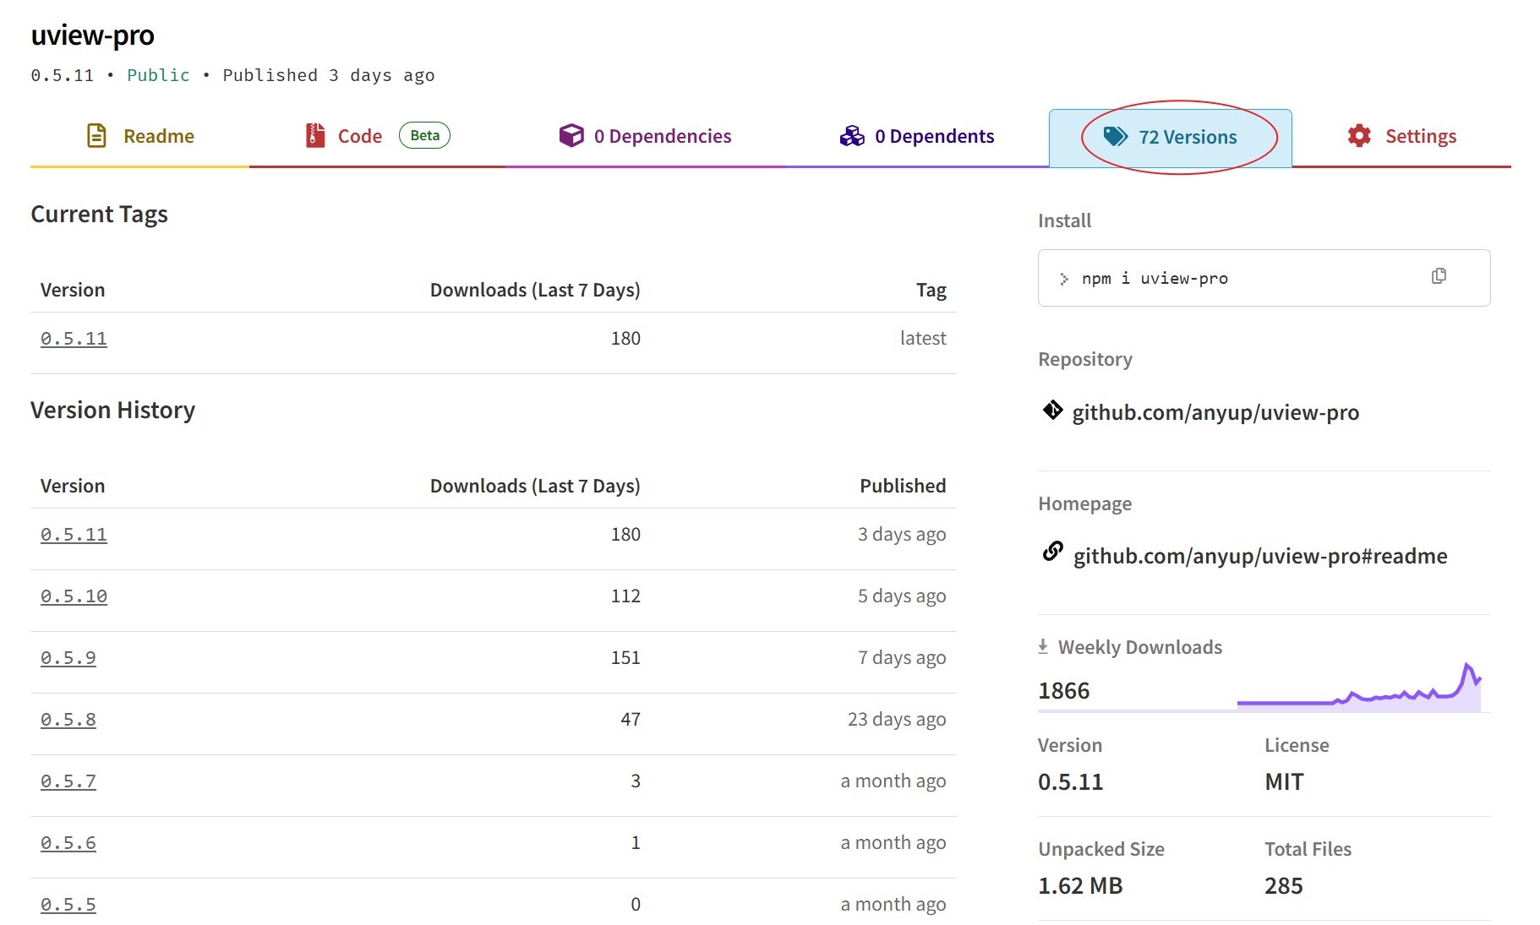Open version 0.5.11 under Current Tags
This screenshot has height=925, width=1540.
[74, 339]
